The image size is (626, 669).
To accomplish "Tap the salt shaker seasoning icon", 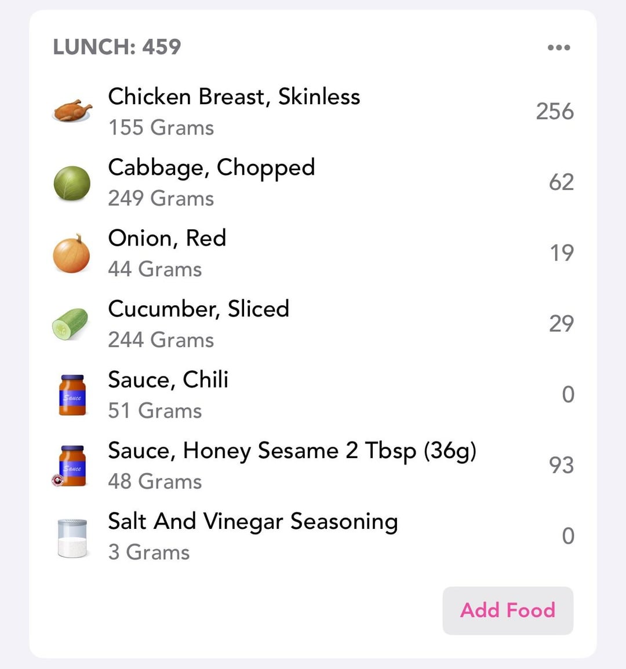I will click(72, 538).
